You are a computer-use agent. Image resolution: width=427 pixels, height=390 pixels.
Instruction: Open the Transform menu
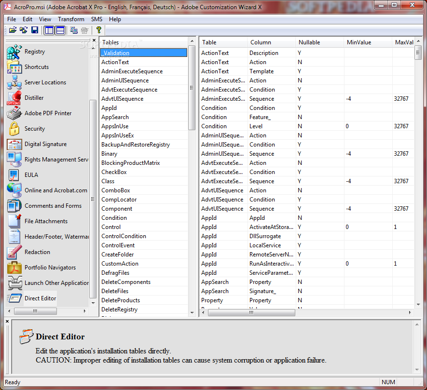pyautogui.click(x=71, y=19)
